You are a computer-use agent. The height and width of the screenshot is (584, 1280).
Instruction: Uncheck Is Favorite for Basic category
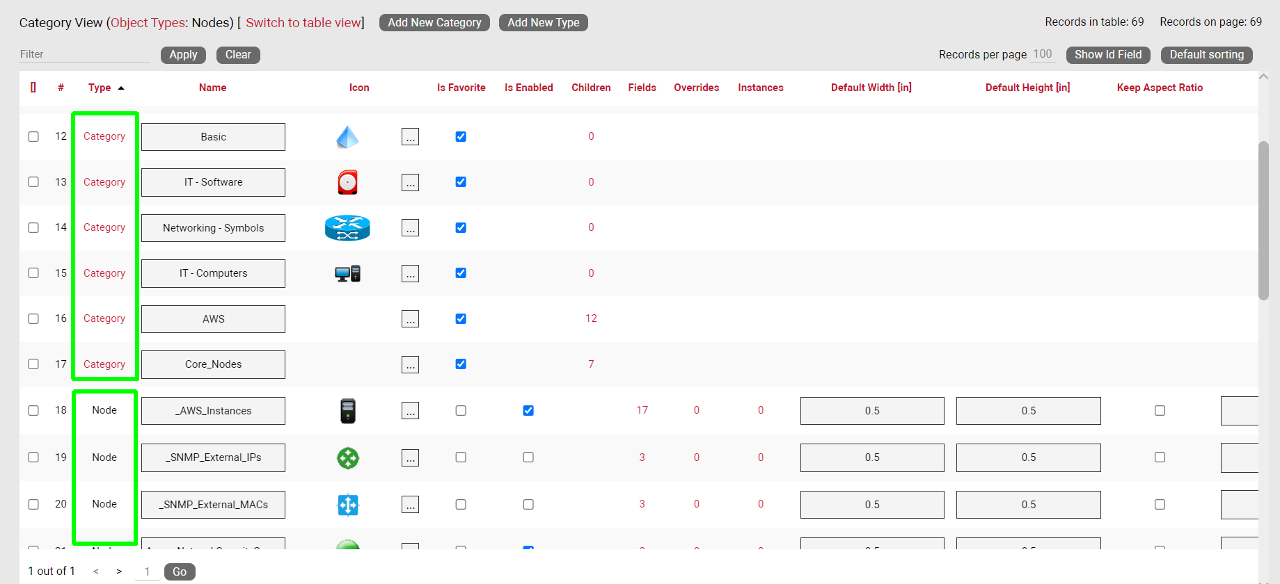461,137
